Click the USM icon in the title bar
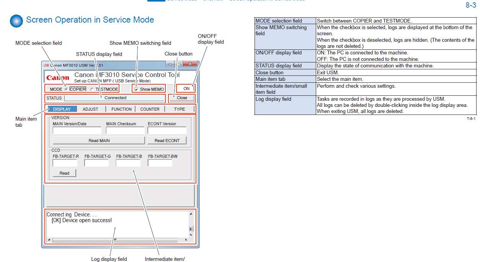Viewport: 480px width, 262px height. (x=46, y=65)
